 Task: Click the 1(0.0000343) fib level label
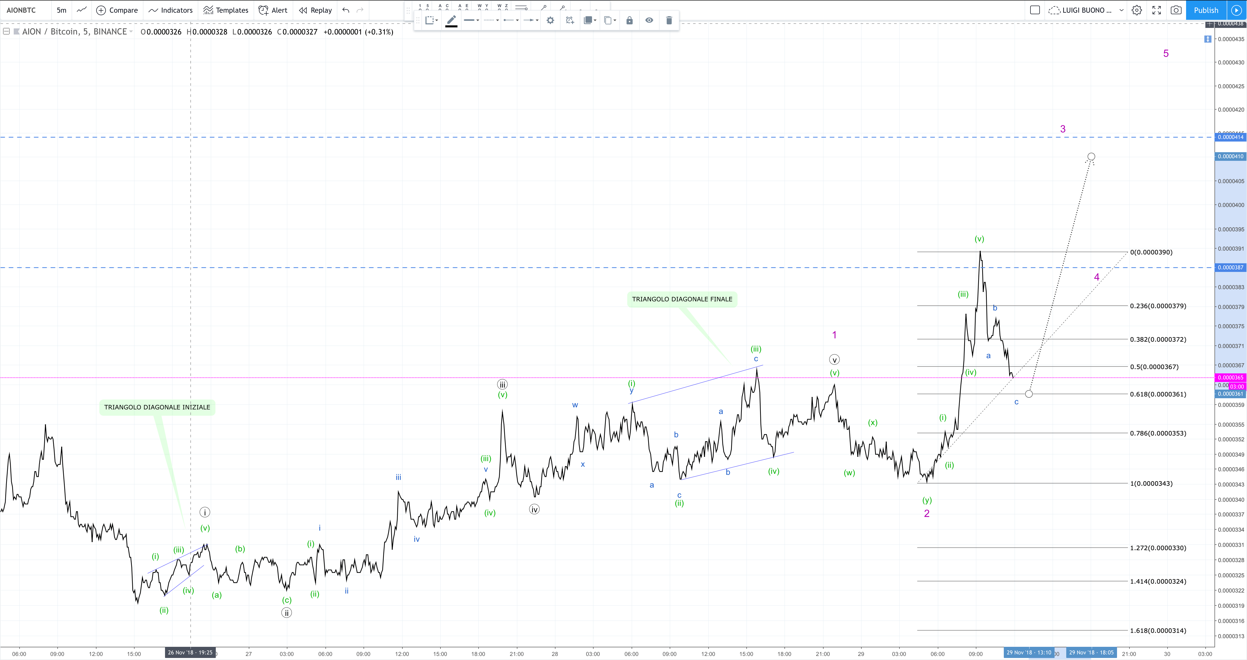(x=1151, y=483)
